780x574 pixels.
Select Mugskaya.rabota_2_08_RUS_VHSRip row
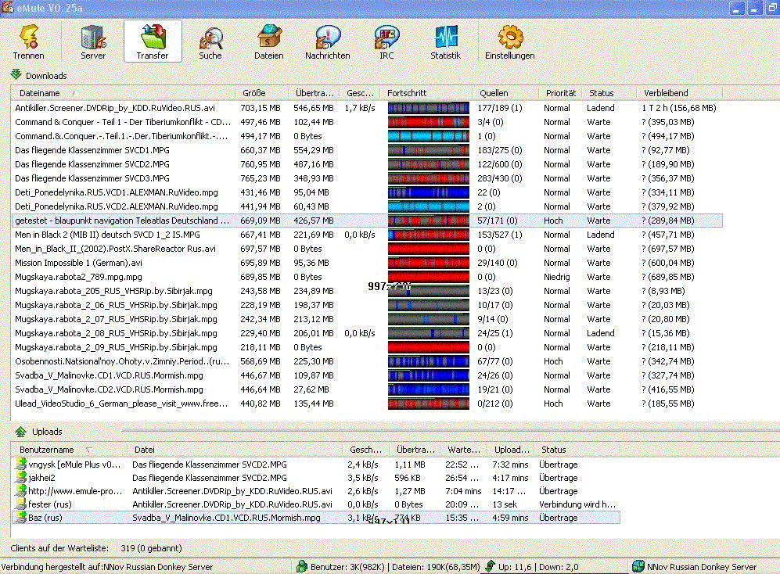tap(367, 333)
